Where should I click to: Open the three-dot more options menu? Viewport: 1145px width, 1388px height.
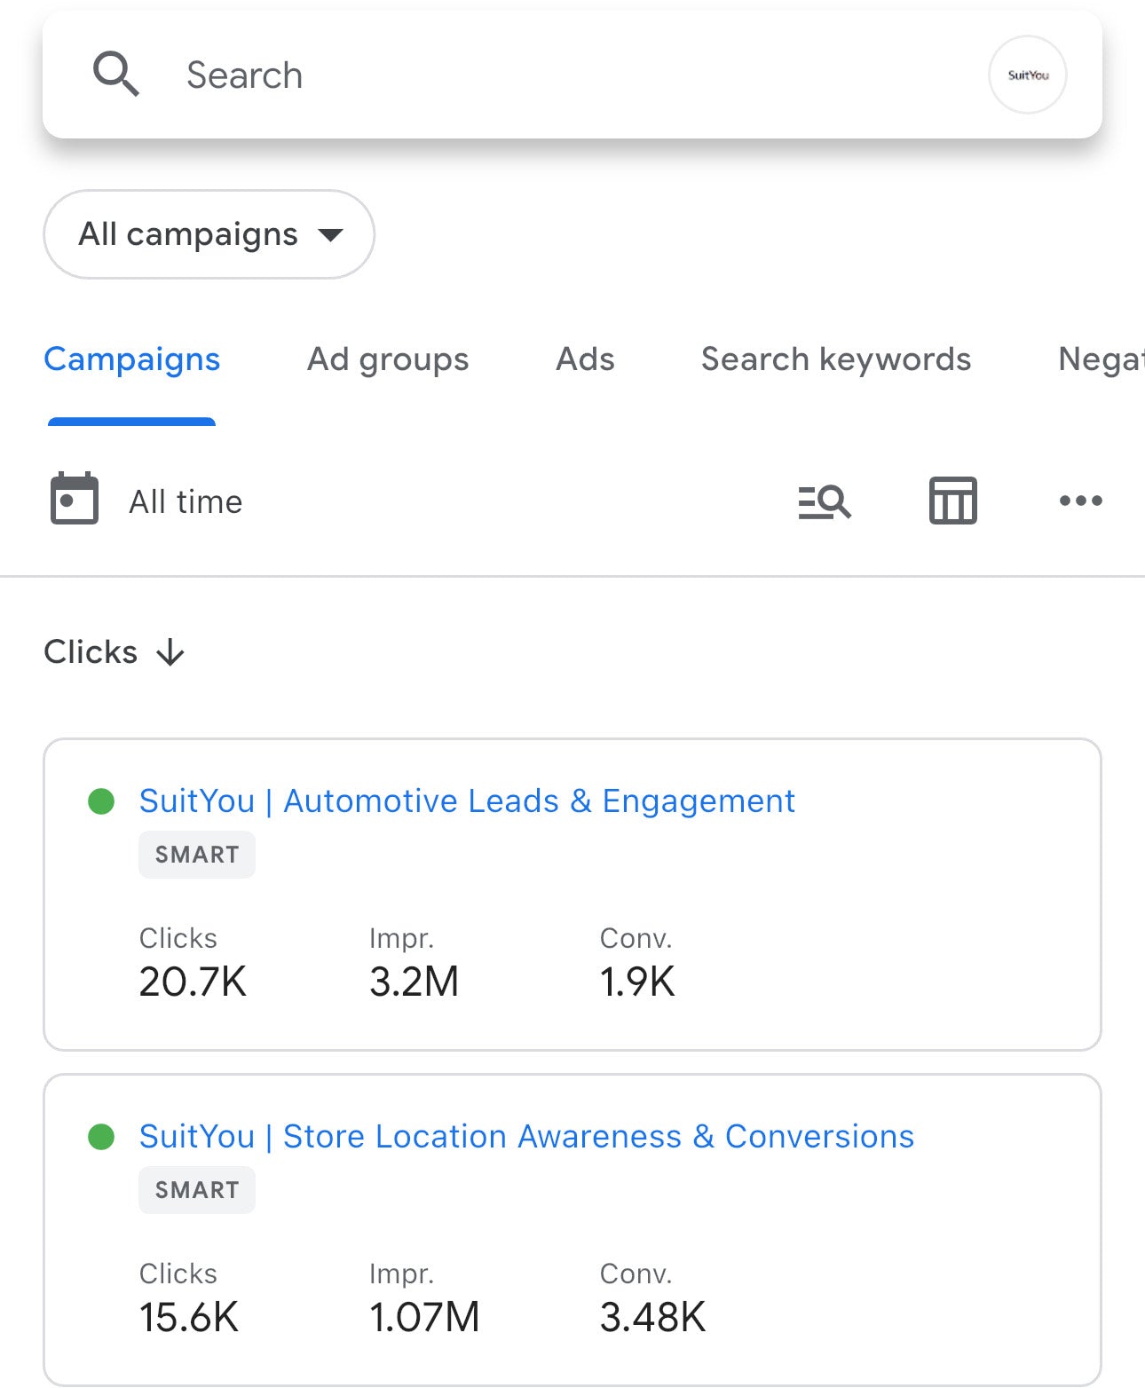pyautogui.click(x=1080, y=501)
